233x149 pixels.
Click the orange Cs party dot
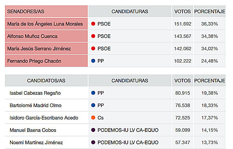click(x=93, y=118)
